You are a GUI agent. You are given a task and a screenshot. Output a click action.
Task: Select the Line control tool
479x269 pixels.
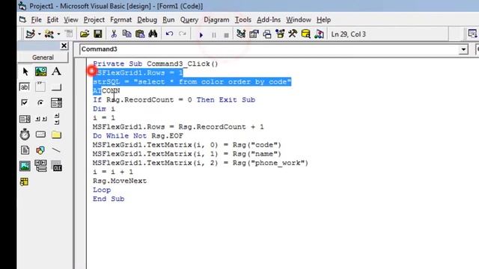56,150
